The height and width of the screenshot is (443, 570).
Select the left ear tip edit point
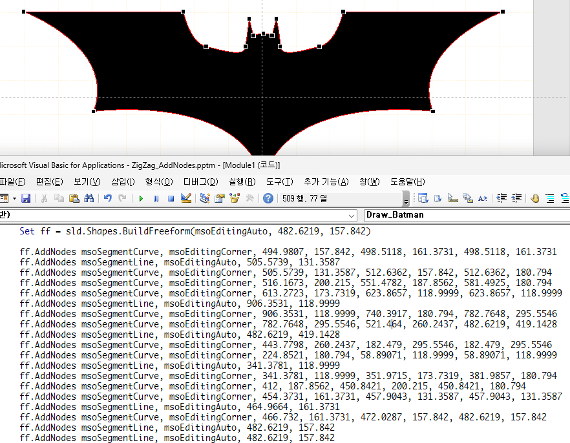pos(249,19)
